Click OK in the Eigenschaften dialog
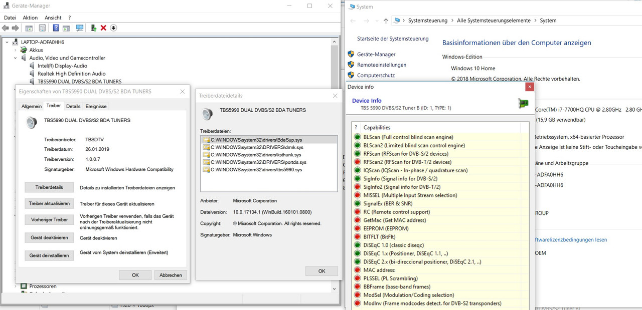This screenshot has height=310, width=642. click(135, 275)
